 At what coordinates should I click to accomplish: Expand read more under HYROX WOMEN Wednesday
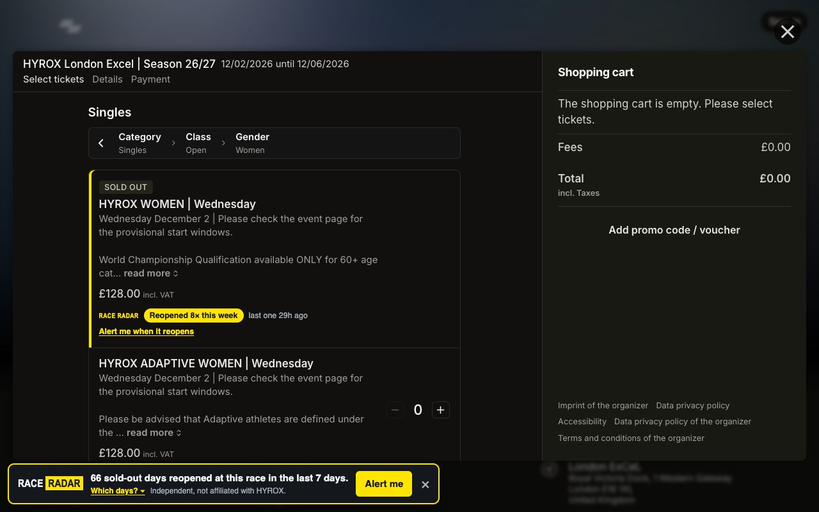(x=151, y=273)
